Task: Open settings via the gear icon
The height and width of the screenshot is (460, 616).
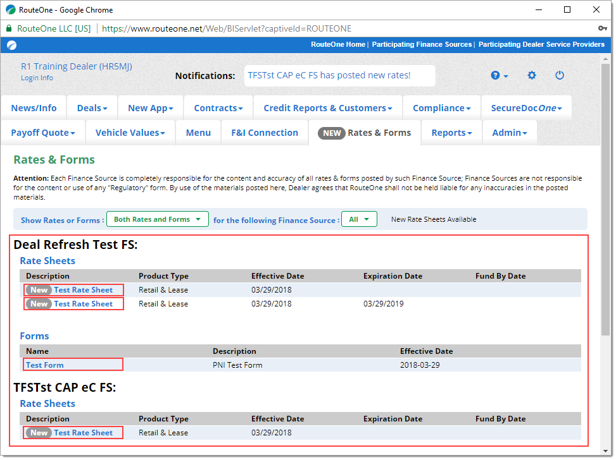Action: point(532,75)
